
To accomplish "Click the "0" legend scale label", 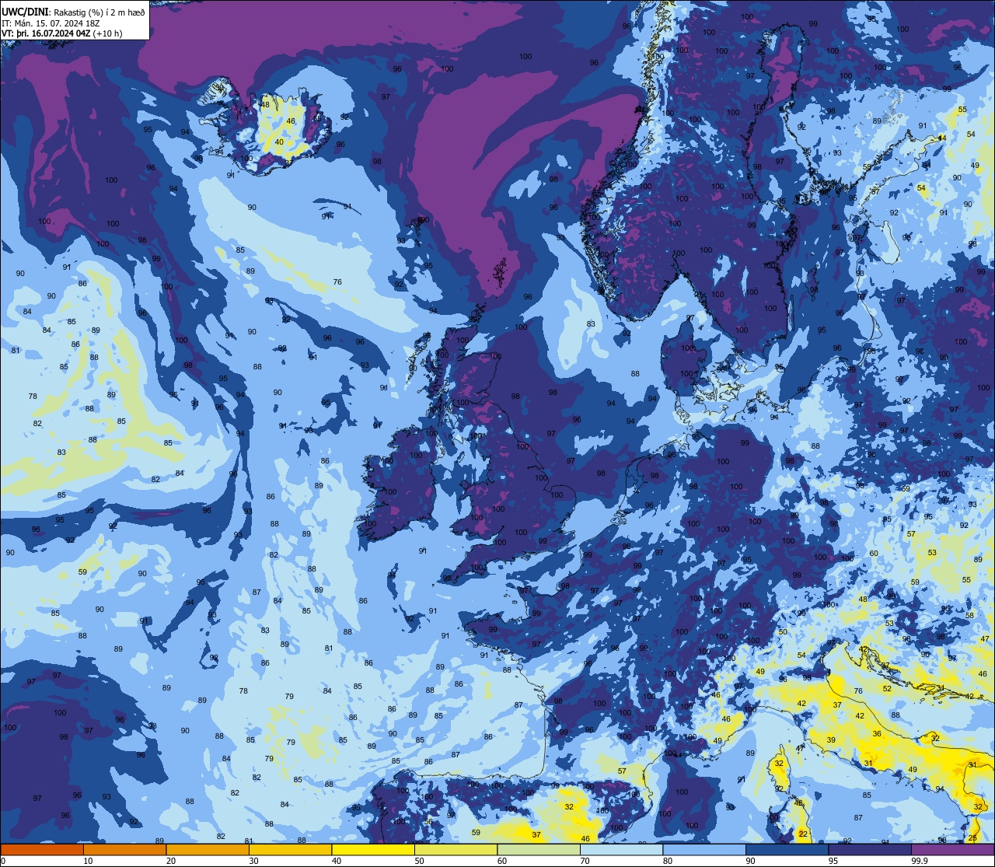I will tap(3, 861).
